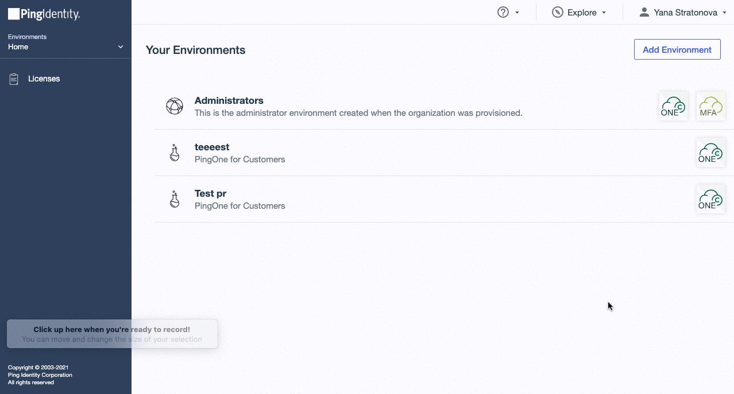The width and height of the screenshot is (734, 394).
Task: Click the Test pr flask icon
Action: coord(175,199)
